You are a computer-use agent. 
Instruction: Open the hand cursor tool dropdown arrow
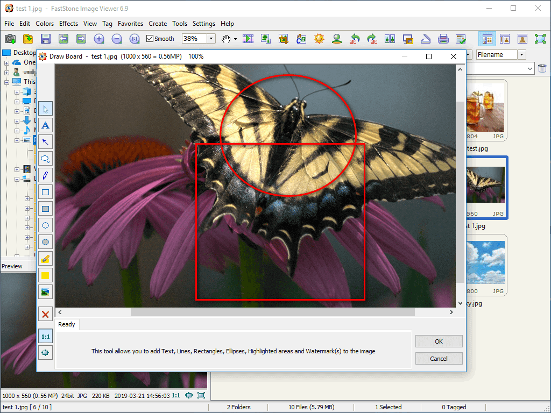(x=235, y=39)
